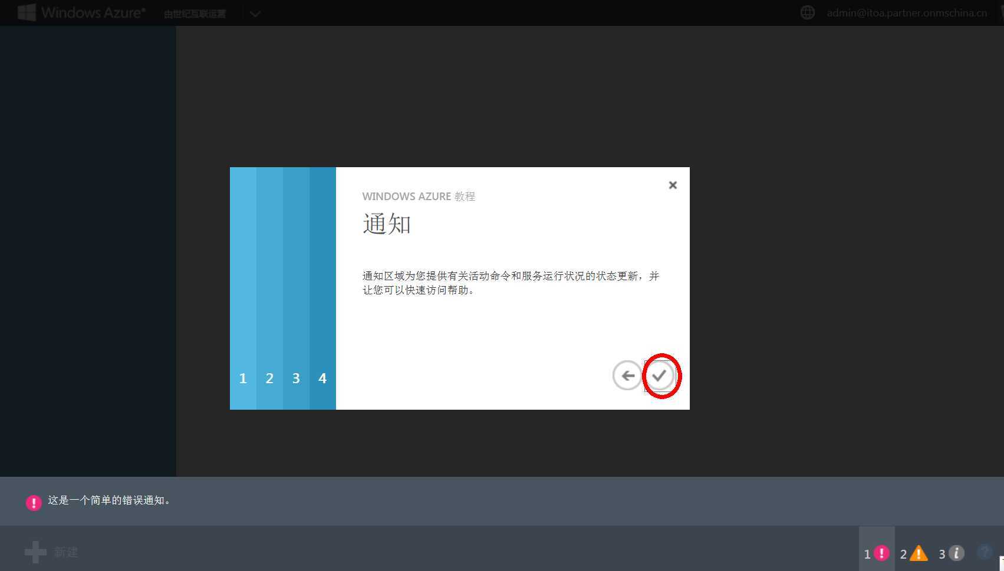Jump to tutorial step 3 panel
The height and width of the screenshot is (571, 1004).
coord(296,288)
